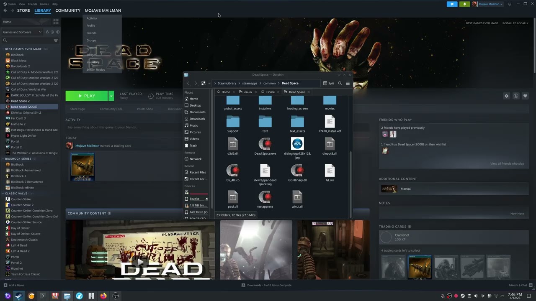Select Dead Space 2 in library list

[x=20, y=101]
